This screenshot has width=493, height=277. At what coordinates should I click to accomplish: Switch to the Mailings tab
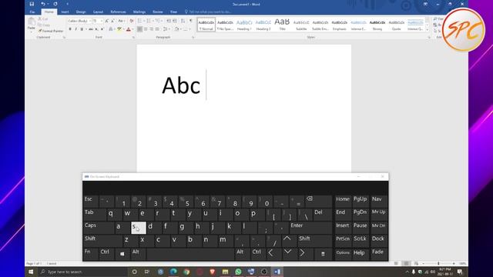point(139,12)
